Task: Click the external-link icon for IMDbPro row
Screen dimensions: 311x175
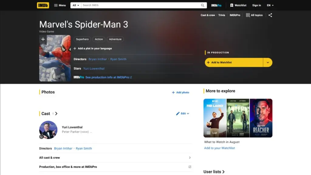Action: [190, 167]
